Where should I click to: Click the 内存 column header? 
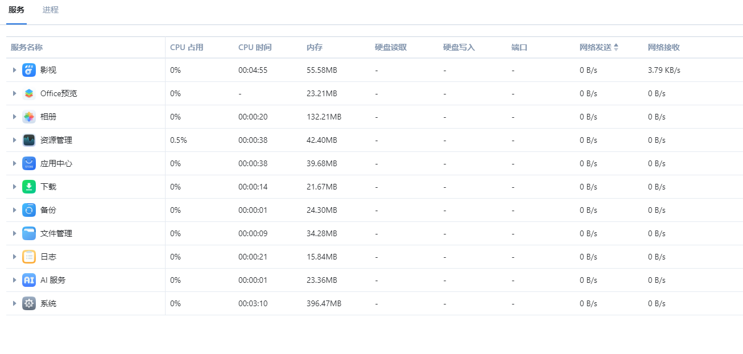(315, 47)
